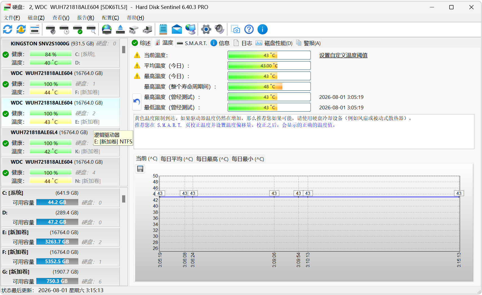Click the F: partition 5352.5 GB capacity bar
The width and height of the screenshot is (482, 295).
coord(57,261)
